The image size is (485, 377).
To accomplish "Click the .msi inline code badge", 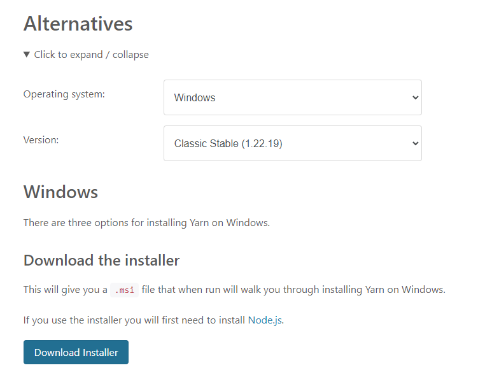I will [x=124, y=290].
